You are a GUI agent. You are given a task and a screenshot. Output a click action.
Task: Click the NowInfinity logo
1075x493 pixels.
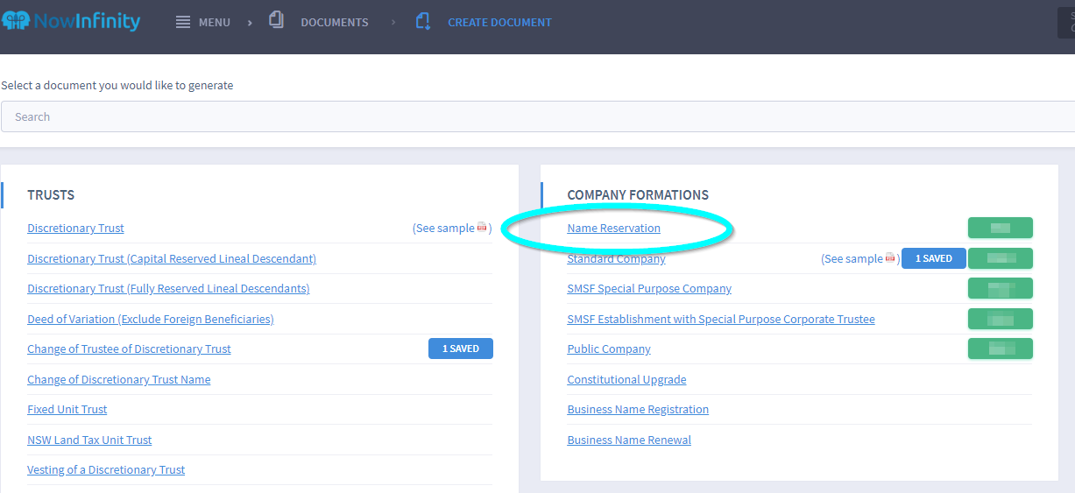tap(72, 21)
